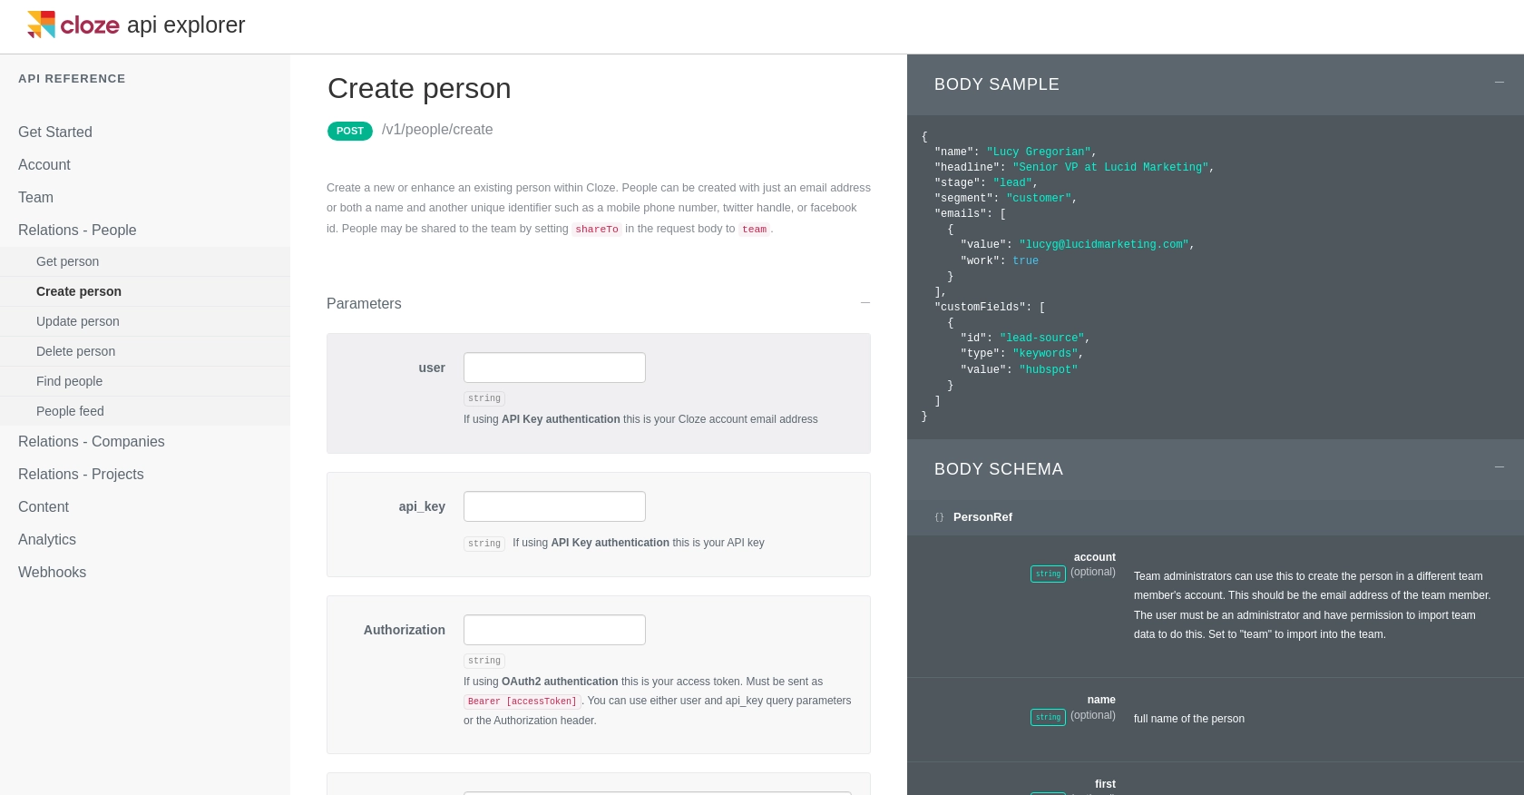The height and width of the screenshot is (795, 1524).
Task: Click "Senior VP at Lucid Marketing" value
Action: click(1110, 168)
